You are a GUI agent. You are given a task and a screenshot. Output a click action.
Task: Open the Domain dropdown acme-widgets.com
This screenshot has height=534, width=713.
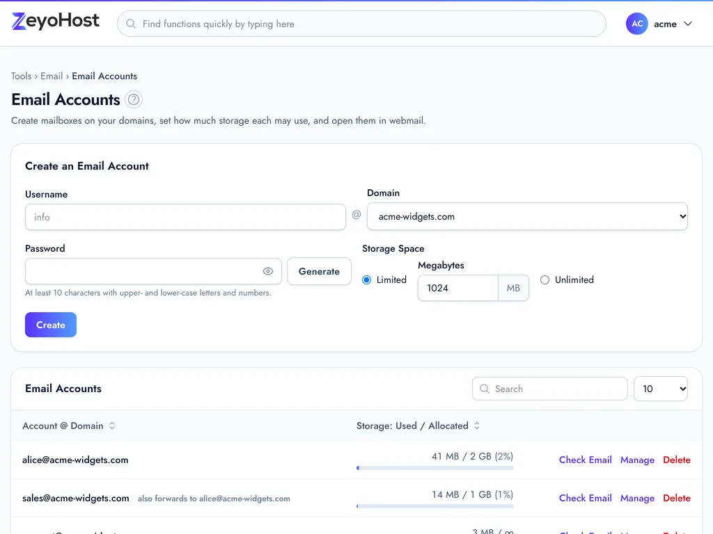tap(527, 217)
